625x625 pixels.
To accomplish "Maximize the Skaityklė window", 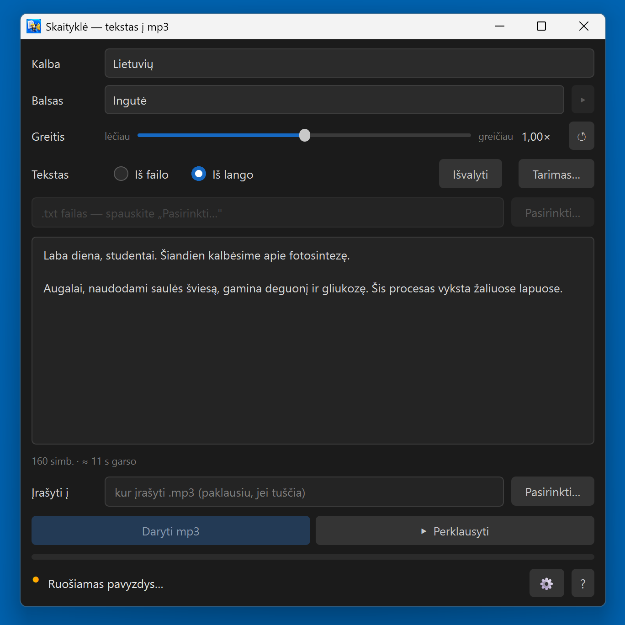I will 541,26.
